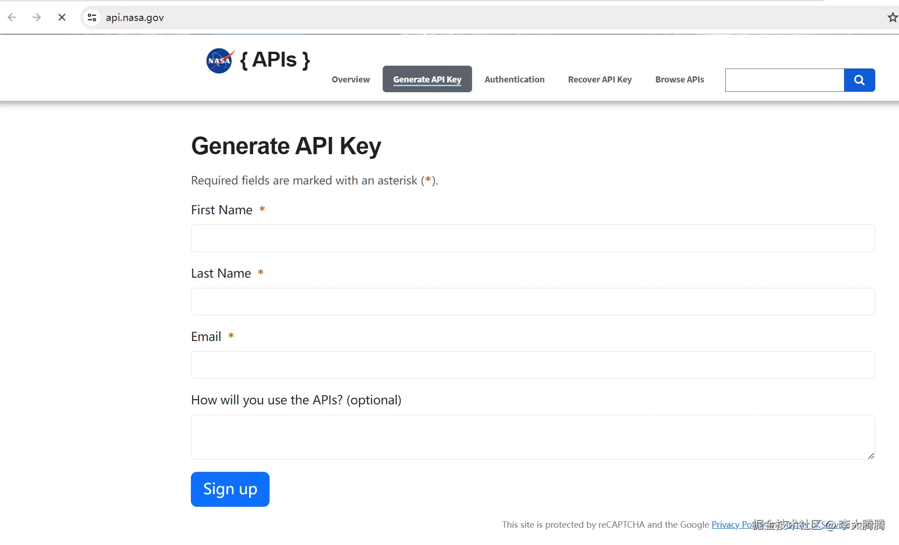Click the API usage description textarea

(x=533, y=437)
